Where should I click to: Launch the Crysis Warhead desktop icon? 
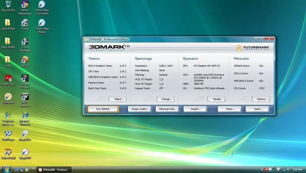click(25, 42)
